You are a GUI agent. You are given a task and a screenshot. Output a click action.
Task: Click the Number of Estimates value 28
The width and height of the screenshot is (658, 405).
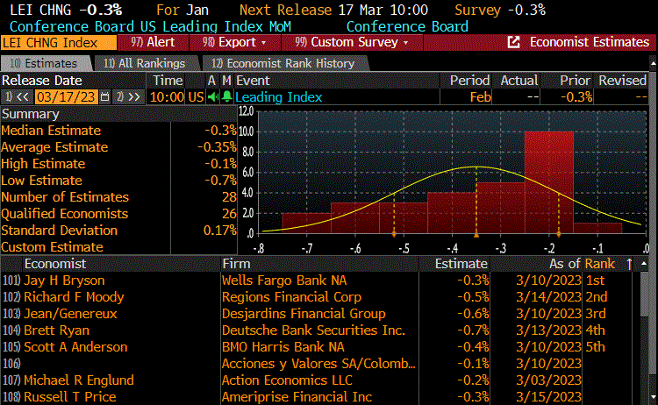[230, 197]
